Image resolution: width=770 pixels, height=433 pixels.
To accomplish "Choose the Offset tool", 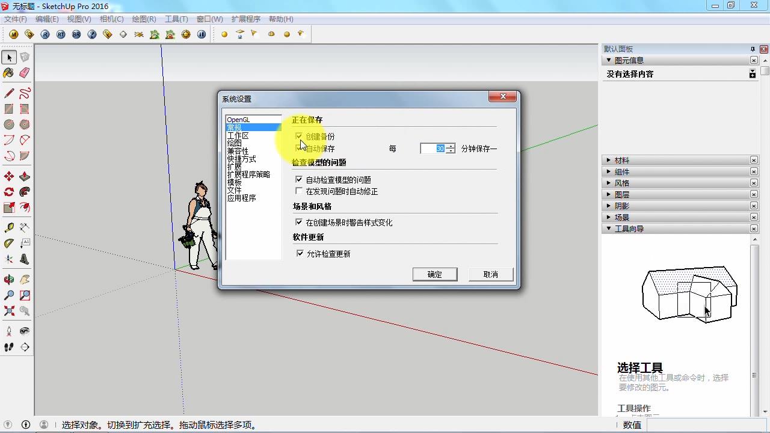I will click(x=25, y=207).
